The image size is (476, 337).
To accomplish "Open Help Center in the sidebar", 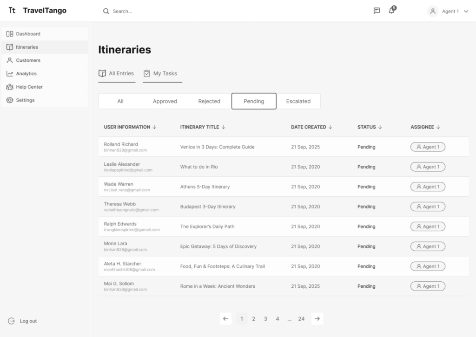I will (29, 87).
